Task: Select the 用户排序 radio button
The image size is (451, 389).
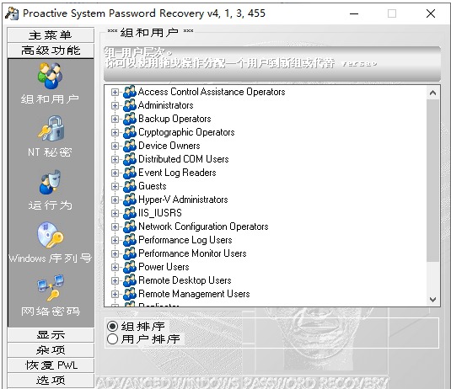Action: tap(112, 339)
